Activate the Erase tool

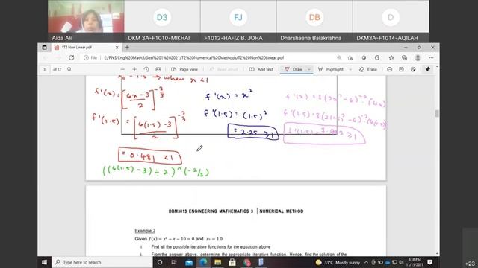[x=368, y=69]
